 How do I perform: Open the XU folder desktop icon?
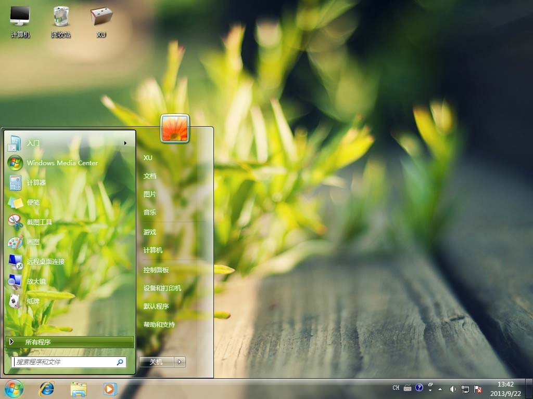[x=101, y=21]
